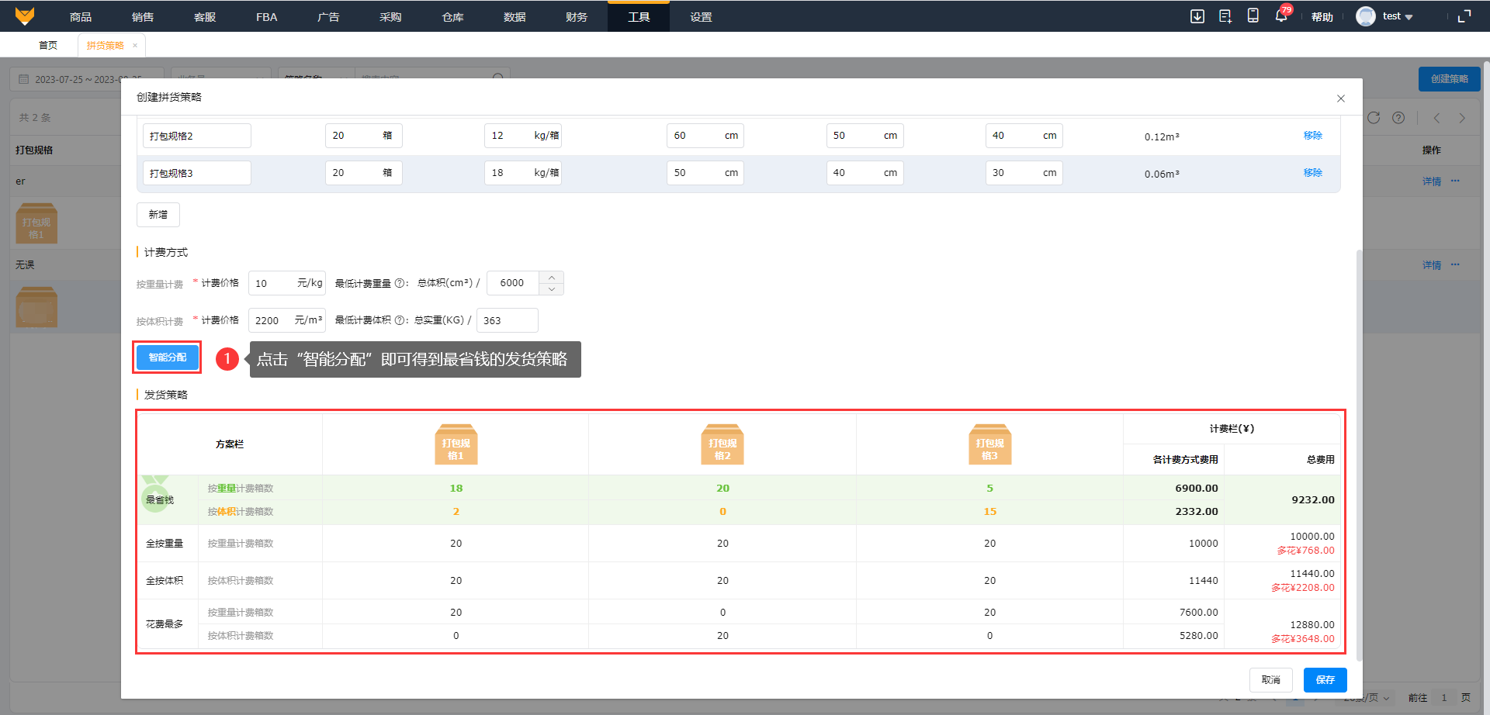
Task: Close the 拼货策略 tab using its x
Action: [x=135, y=45]
